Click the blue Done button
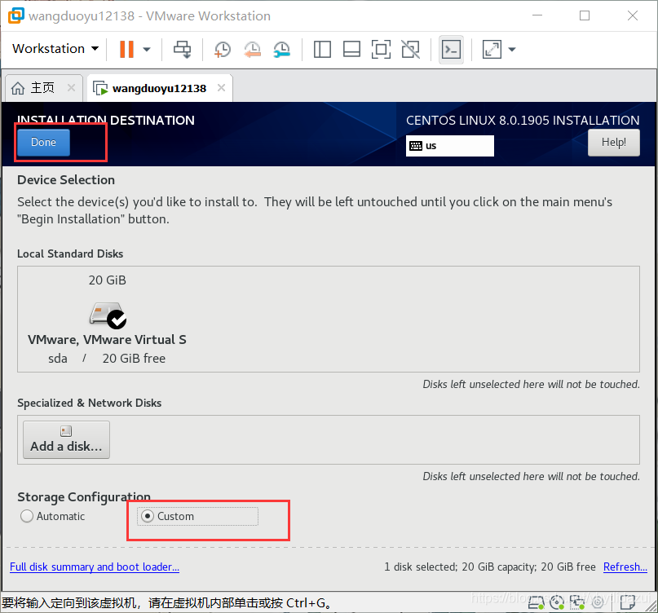Screen dimensions: 658x613 coord(43,142)
